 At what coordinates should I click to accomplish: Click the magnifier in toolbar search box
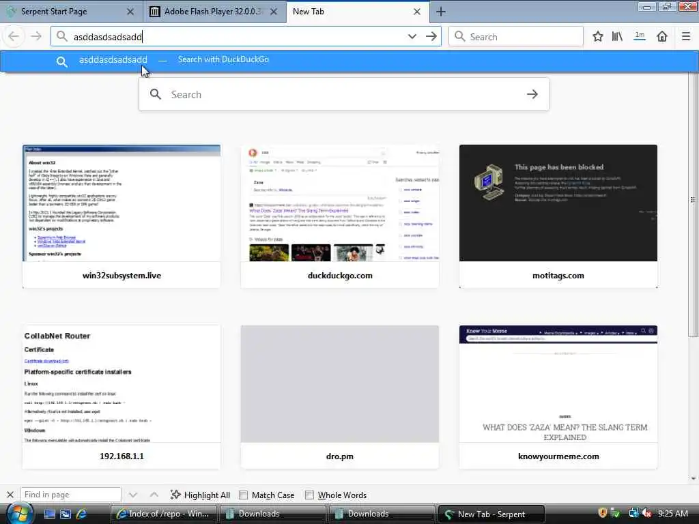tap(459, 37)
